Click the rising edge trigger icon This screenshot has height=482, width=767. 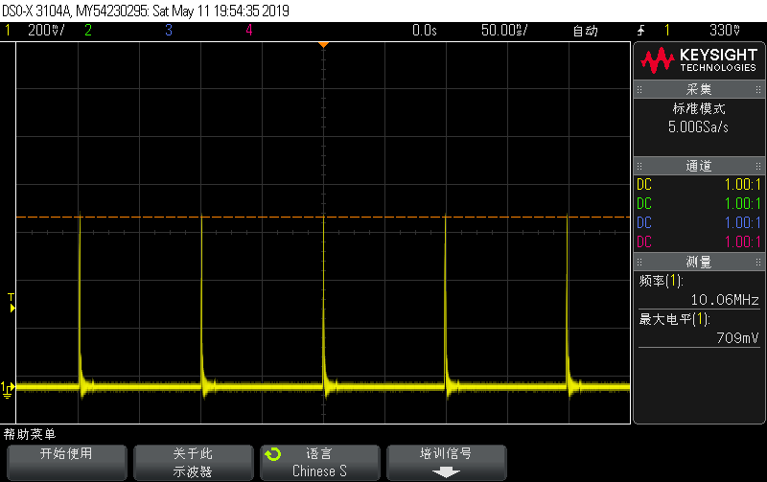pyautogui.click(x=641, y=31)
